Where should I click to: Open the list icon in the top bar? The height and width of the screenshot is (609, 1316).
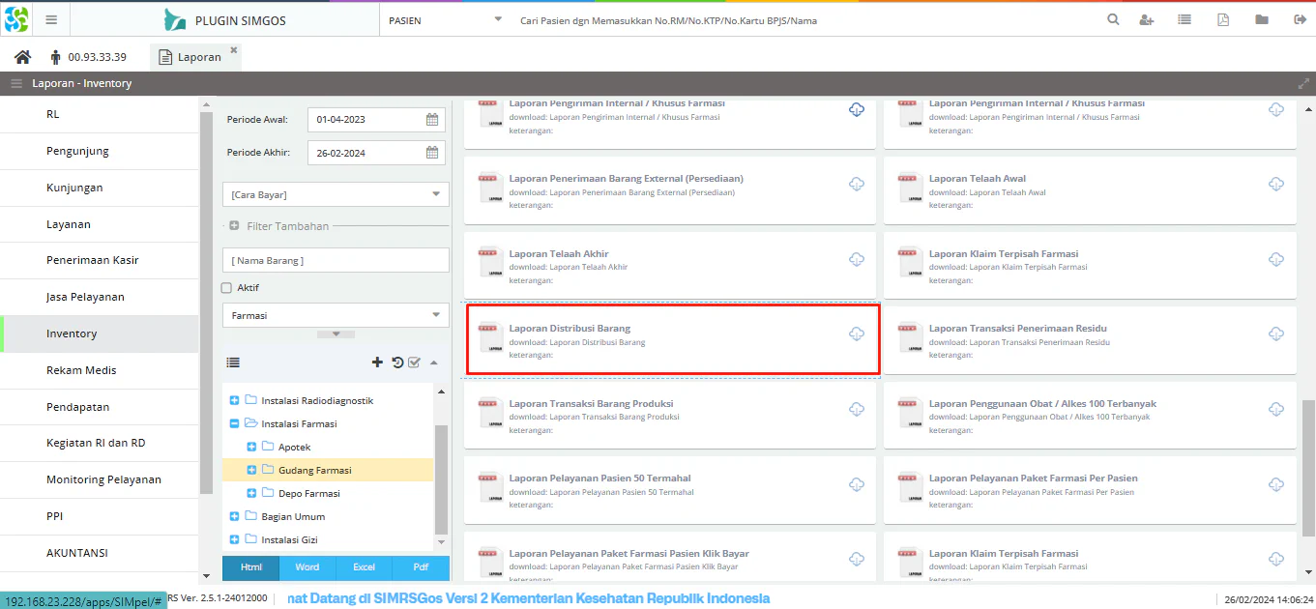point(1184,19)
